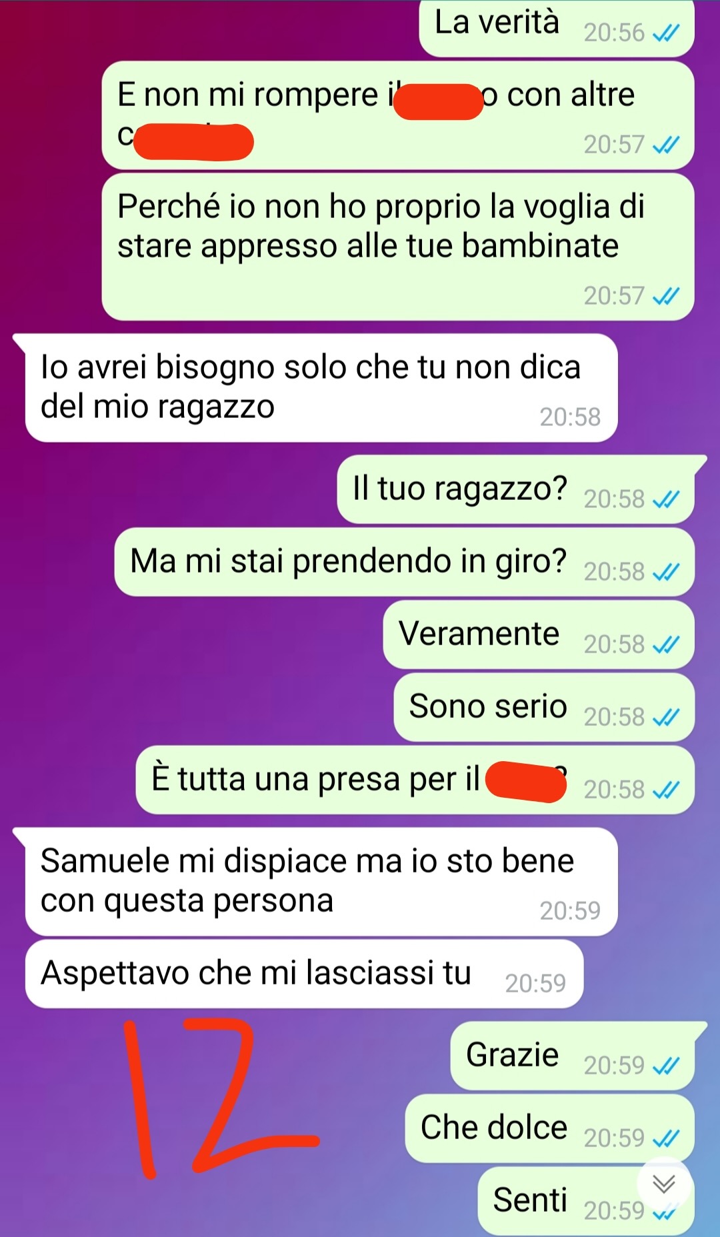
Task: Tap the 'Senti' message bubble
Action: coord(586,1201)
